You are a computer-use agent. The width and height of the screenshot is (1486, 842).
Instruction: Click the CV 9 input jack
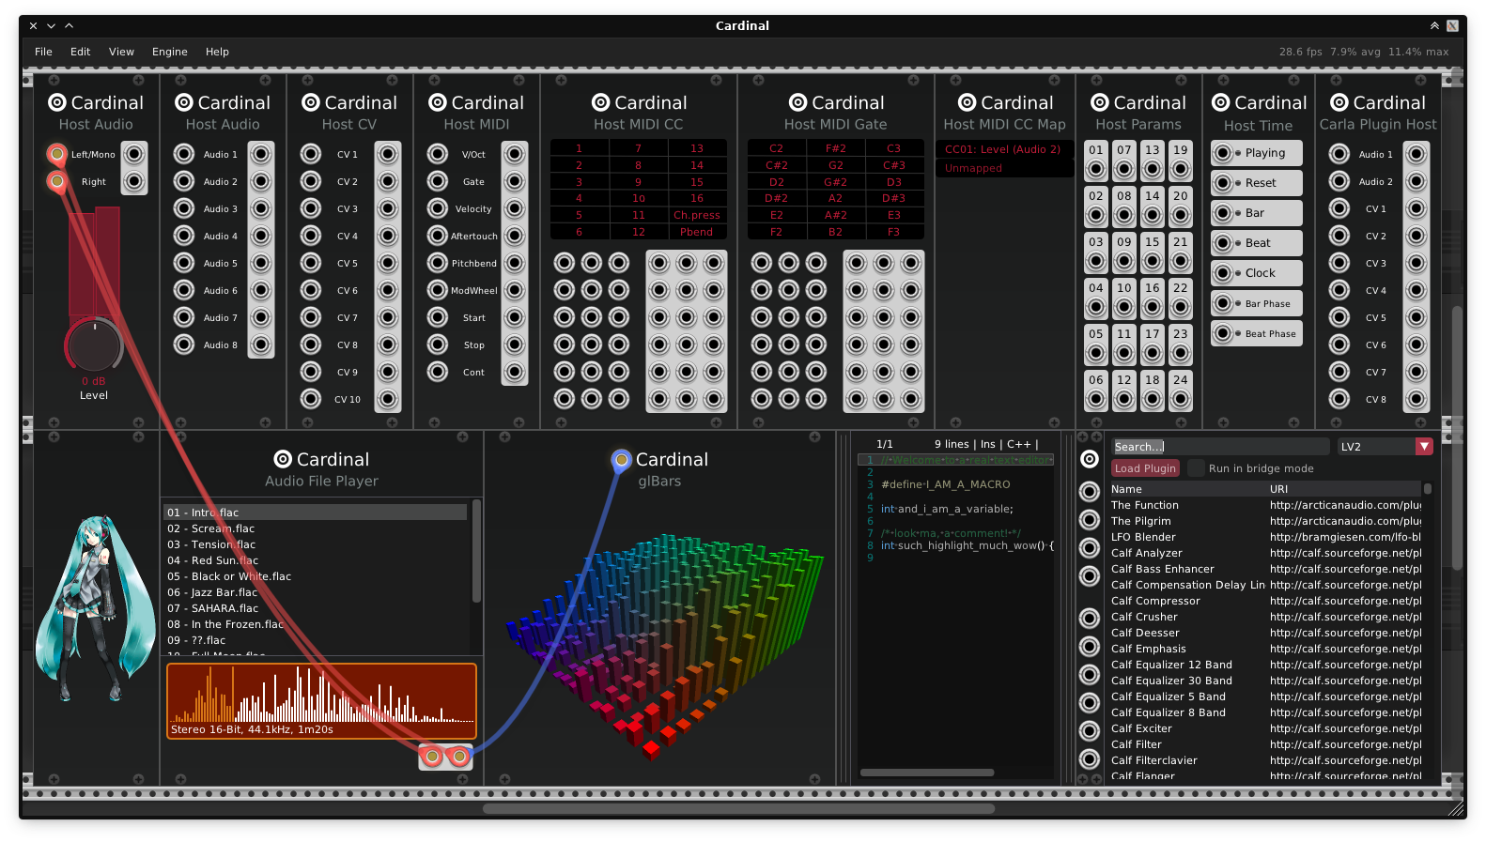click(x=311, y=371)
